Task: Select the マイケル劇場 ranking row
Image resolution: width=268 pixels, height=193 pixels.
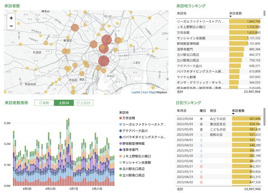Action: click(218, 77)
